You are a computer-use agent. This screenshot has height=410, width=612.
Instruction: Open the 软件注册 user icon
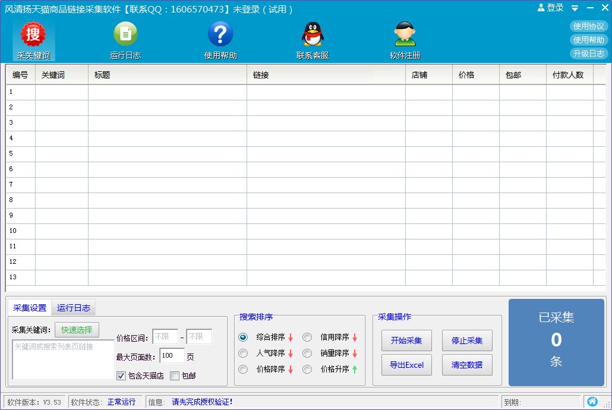[405, 34]
